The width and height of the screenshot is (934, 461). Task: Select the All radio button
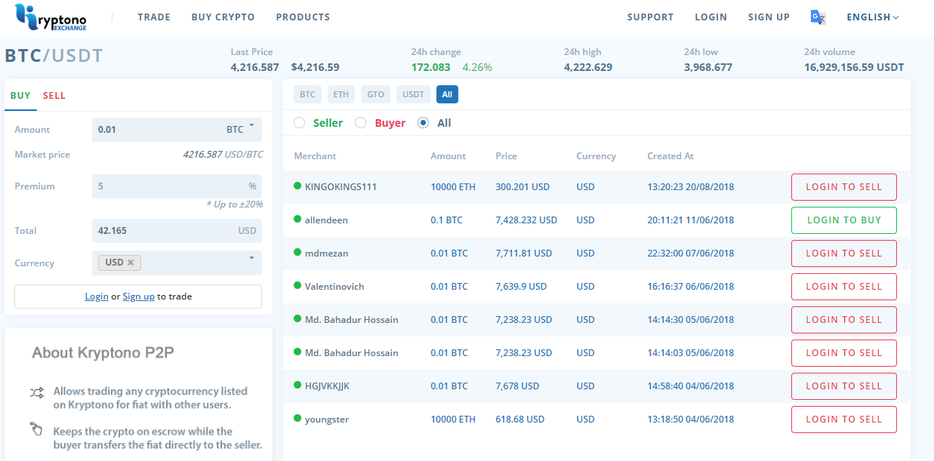(x=423, y=123)
